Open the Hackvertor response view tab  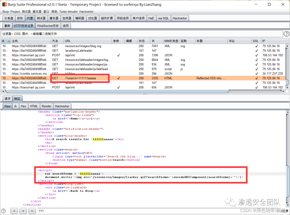coord(62,106)
